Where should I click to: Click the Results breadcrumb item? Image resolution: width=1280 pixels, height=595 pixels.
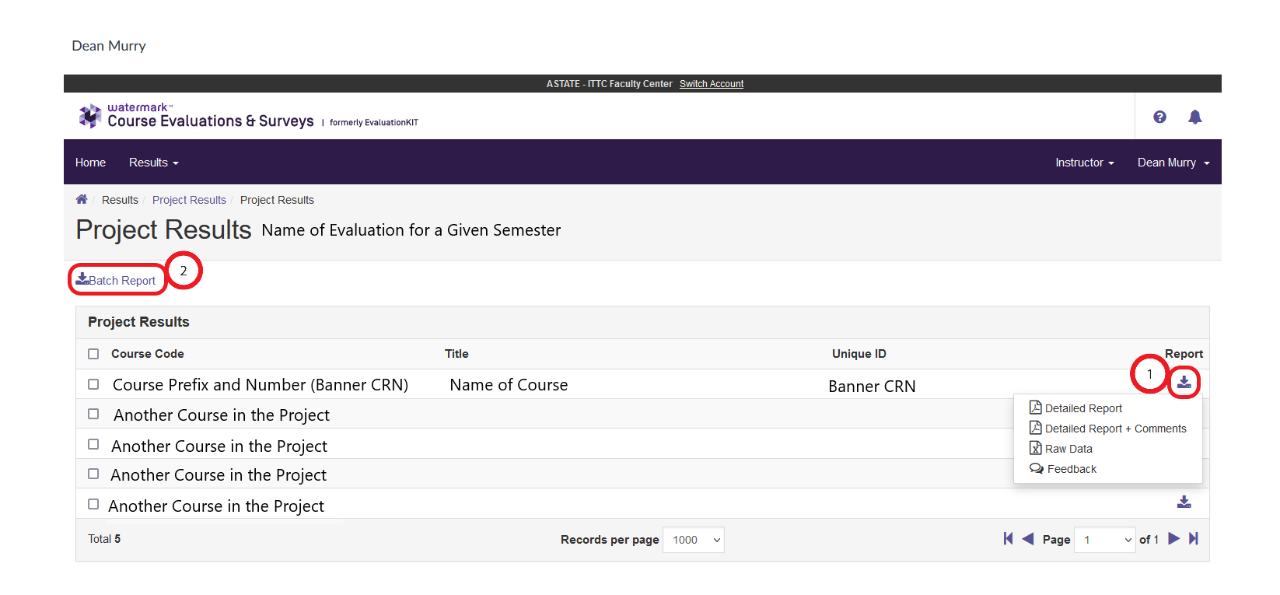120,200
